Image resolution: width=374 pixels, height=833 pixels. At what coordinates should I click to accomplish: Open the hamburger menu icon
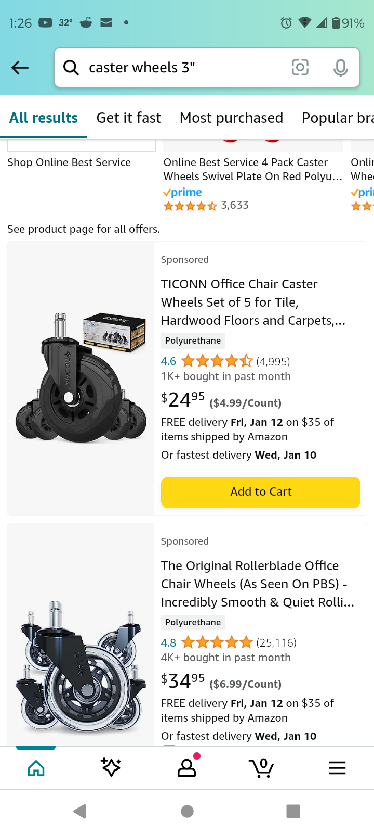point(337,768)
